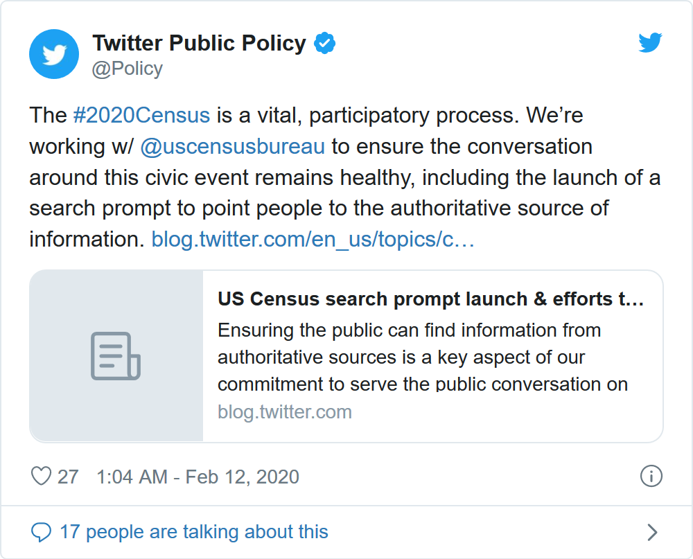The image size is (693, 559).
Task: Expand conversation with the right chevron arrow
Action: 651,532
